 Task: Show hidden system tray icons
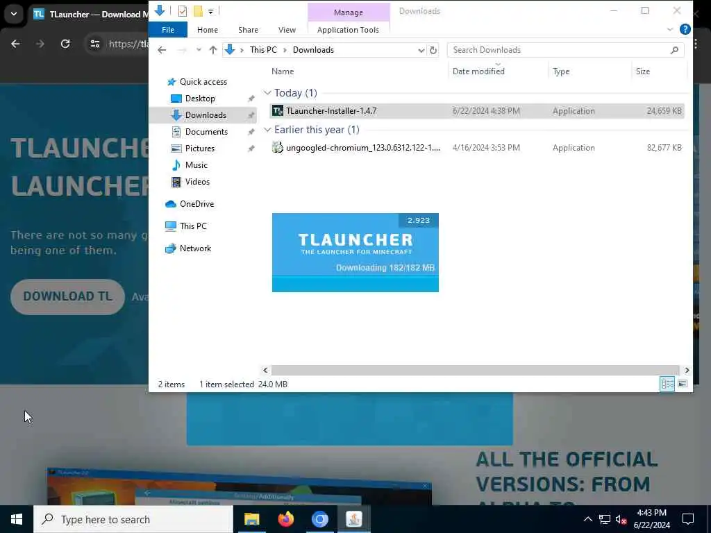pyautogui.click(x=587, y=519)
